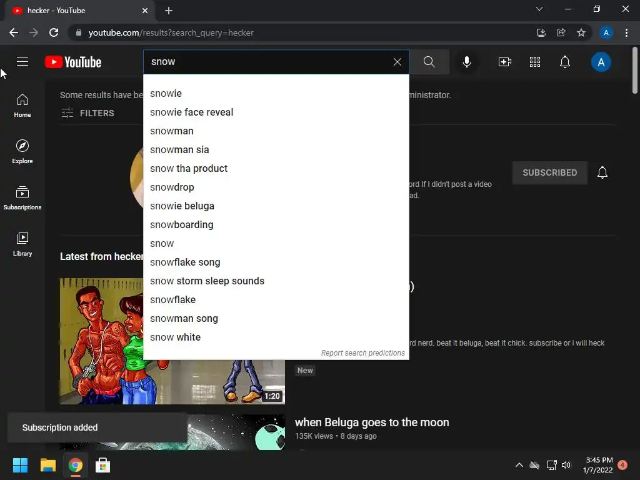This screenshot has width=640, height=480.
Task: Open the YouTube hamburger guide menu
Action: tap(22, 62)
